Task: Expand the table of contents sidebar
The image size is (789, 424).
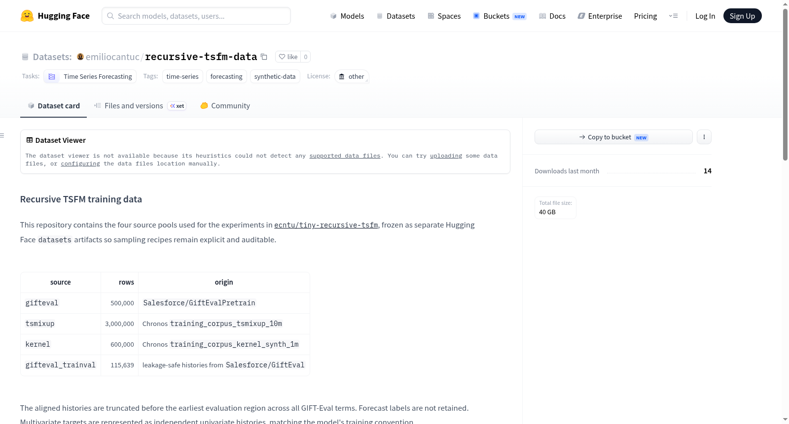Action: pos(2,135)
